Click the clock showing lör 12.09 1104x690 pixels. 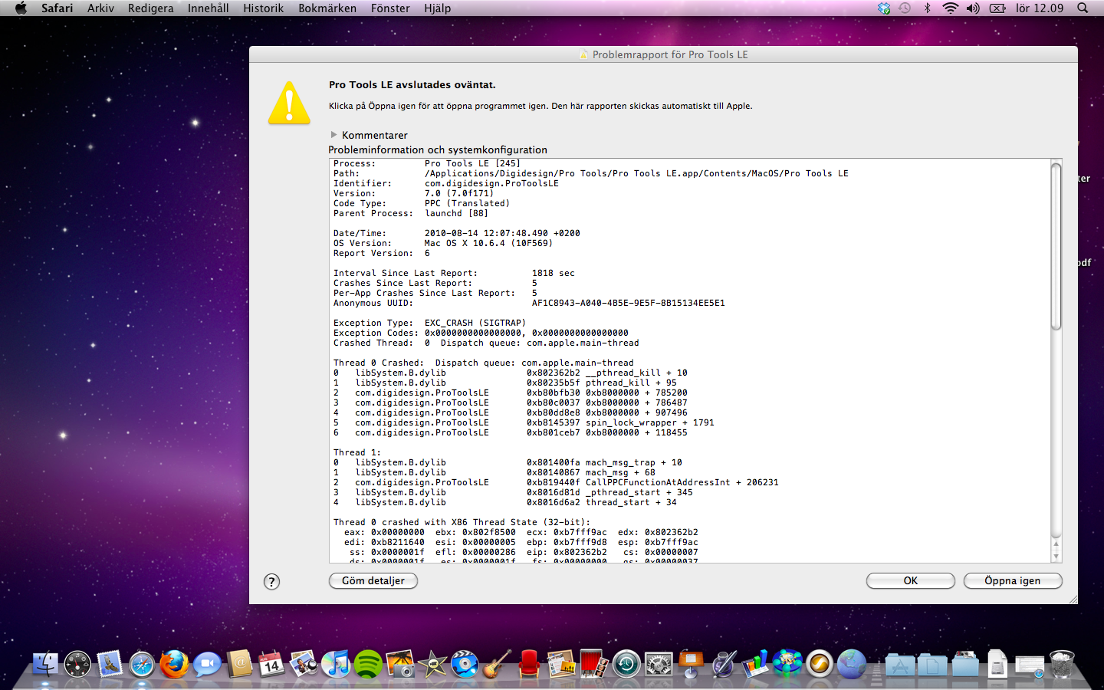(1039, 8)
